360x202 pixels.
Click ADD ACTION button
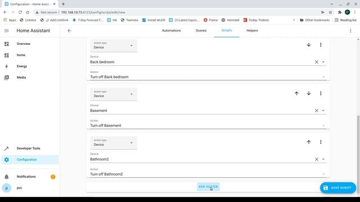click(x=208, y=187)
